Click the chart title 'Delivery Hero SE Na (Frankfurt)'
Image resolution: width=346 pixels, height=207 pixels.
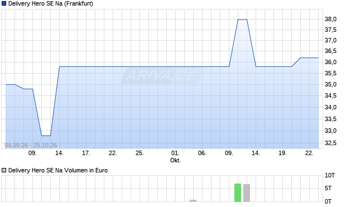[51, 4]
